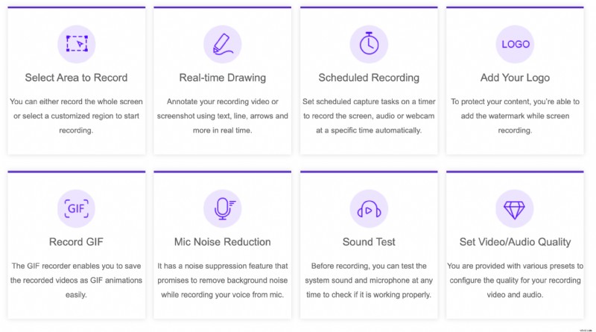Click the watermark description paragraph
Screen dimensions: 596x332
(x=515, y=115)
